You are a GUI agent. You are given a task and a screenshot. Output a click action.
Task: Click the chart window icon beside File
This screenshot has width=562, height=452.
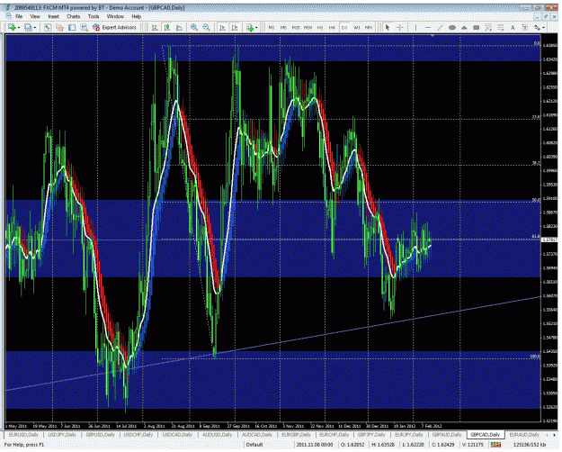[9, 16]
